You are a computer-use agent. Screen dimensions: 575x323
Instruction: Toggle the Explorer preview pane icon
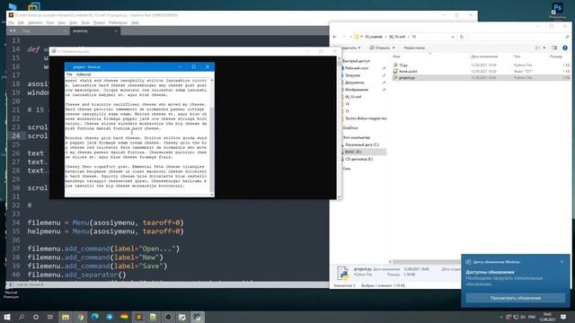tap(554, 48)
